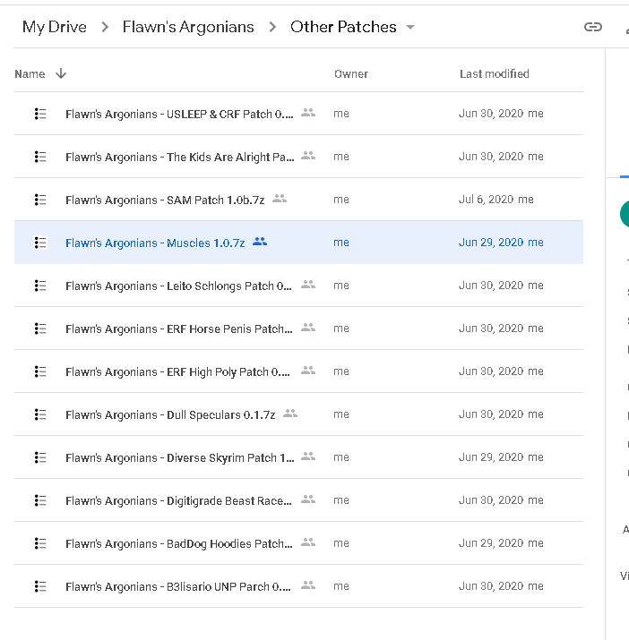Click shared icon on Diverse Skyrim Patch row
Image resolution: width=629 pixels, height=640 pixels.
308,457
